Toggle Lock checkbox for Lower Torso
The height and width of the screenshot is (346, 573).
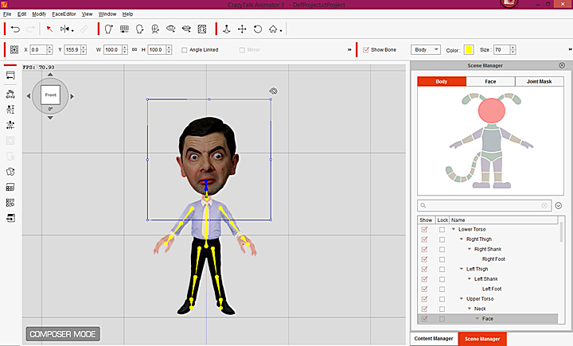[442, 229]
